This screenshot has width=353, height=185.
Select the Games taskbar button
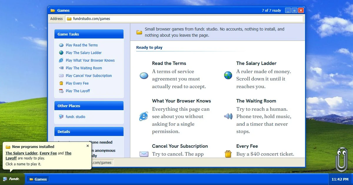(38, 179)
